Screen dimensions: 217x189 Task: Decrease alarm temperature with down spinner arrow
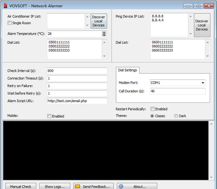(104, 35)
